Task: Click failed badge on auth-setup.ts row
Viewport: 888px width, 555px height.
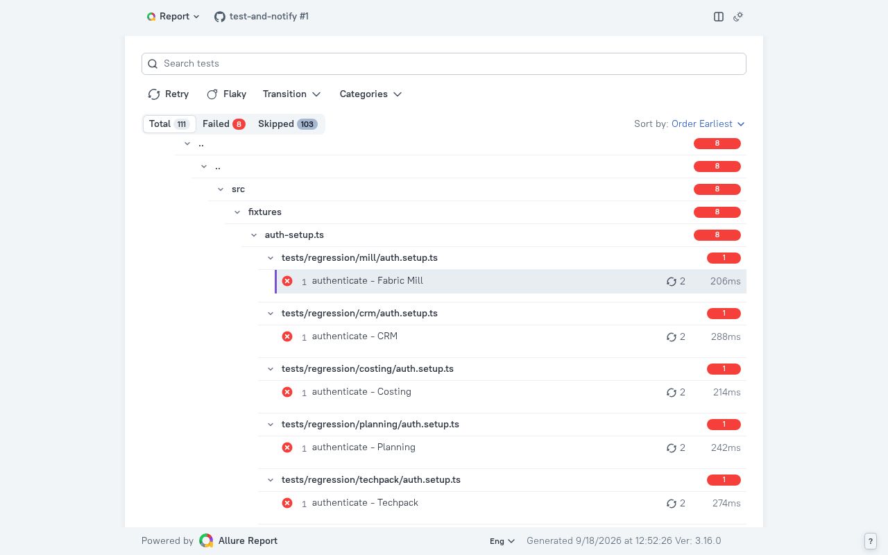Action: tap(717, 235)
